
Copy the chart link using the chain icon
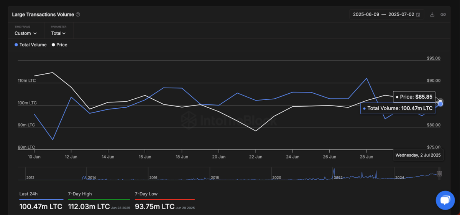[443, 15]
